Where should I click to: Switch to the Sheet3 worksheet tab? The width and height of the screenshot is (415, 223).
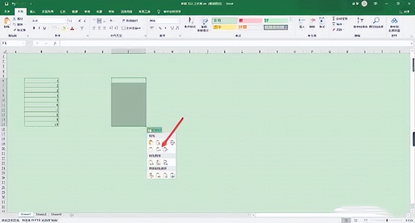(x=56, y=214)
